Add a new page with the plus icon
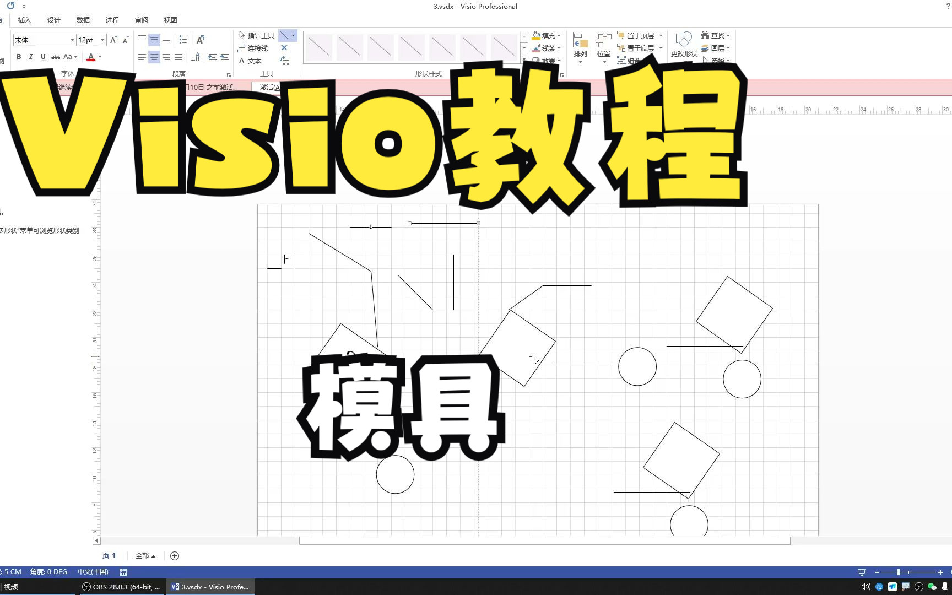The image size is (952, 595). coord(175,556)
